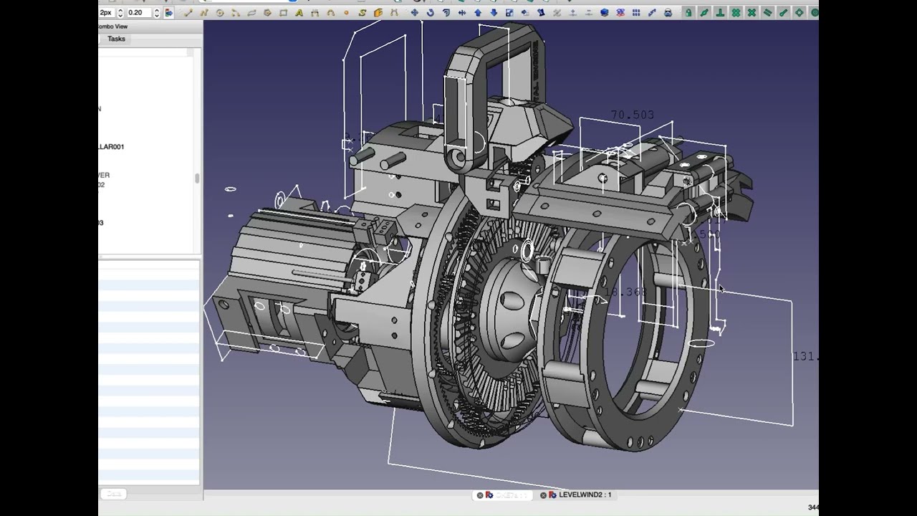
Task: Activate the Draft Edit tool
Action: [x=541, y=13]
